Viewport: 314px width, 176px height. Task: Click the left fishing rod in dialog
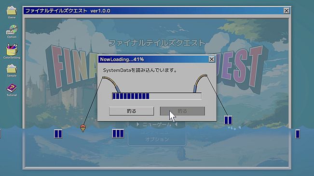[x=111, y=84]
